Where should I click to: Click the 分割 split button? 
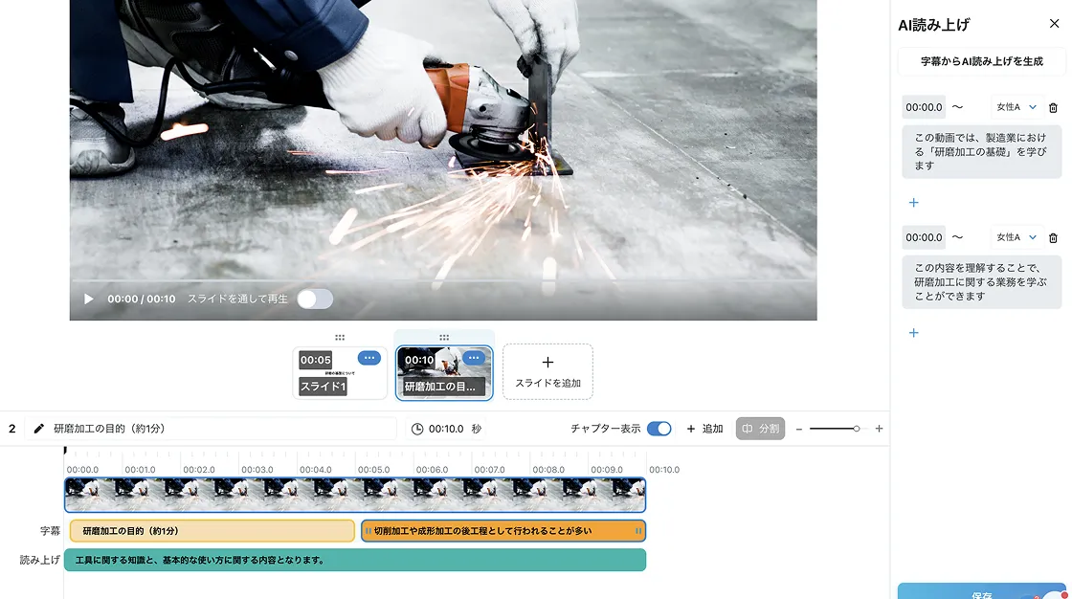[760, 429]
